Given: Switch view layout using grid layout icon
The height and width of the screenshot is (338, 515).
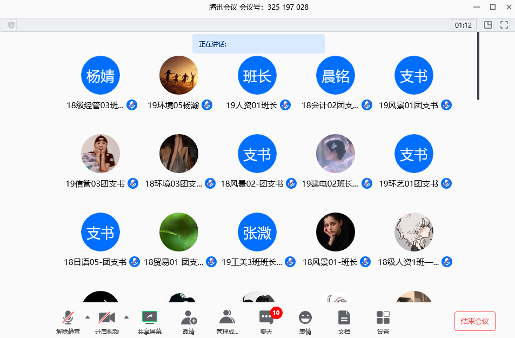Looking at the screenshot, I should pos(488,25).
